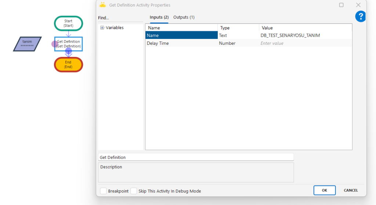Click the yellow robot icon in title bar
Image resolution: width=376 pixels, height=205 pixels.
(x=103, y=5)
